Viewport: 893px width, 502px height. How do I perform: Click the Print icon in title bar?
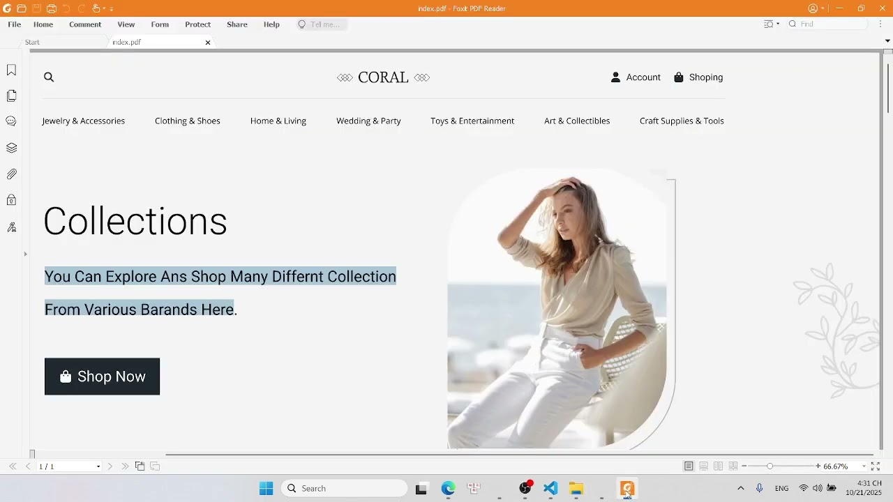click(52, 8)
